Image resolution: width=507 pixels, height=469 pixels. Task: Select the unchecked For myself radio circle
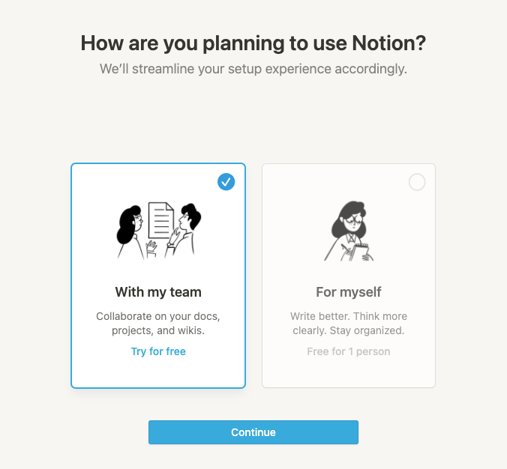(417, 182)
